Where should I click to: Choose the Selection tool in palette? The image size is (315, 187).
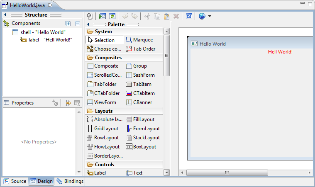tap(105, 40)
